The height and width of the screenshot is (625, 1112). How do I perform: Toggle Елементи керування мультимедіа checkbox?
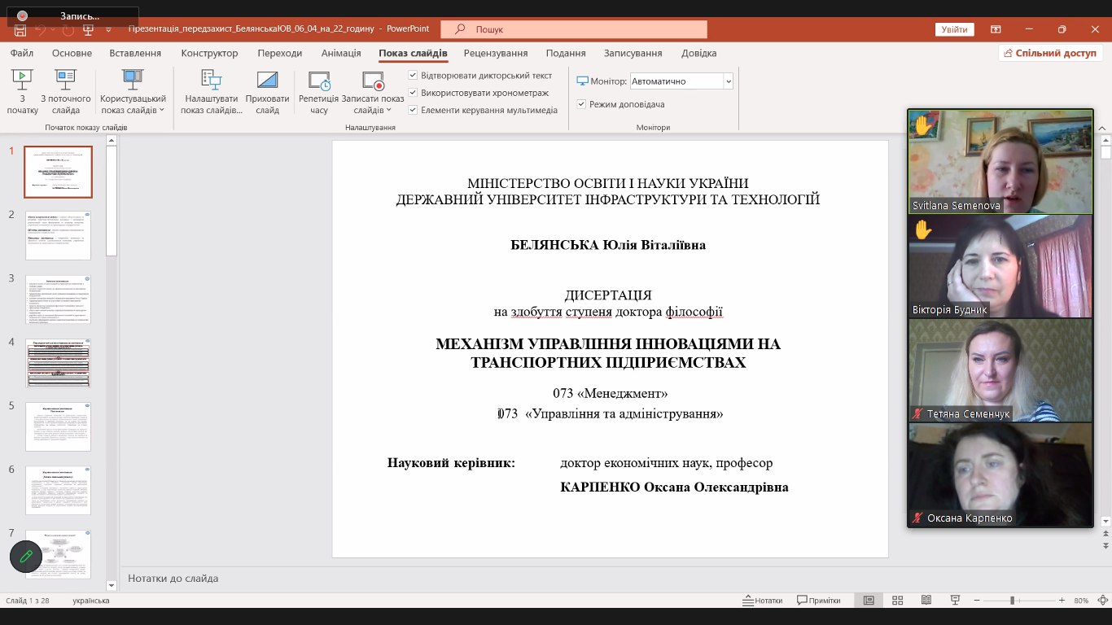pyautogui.click(x=413, y=110)
